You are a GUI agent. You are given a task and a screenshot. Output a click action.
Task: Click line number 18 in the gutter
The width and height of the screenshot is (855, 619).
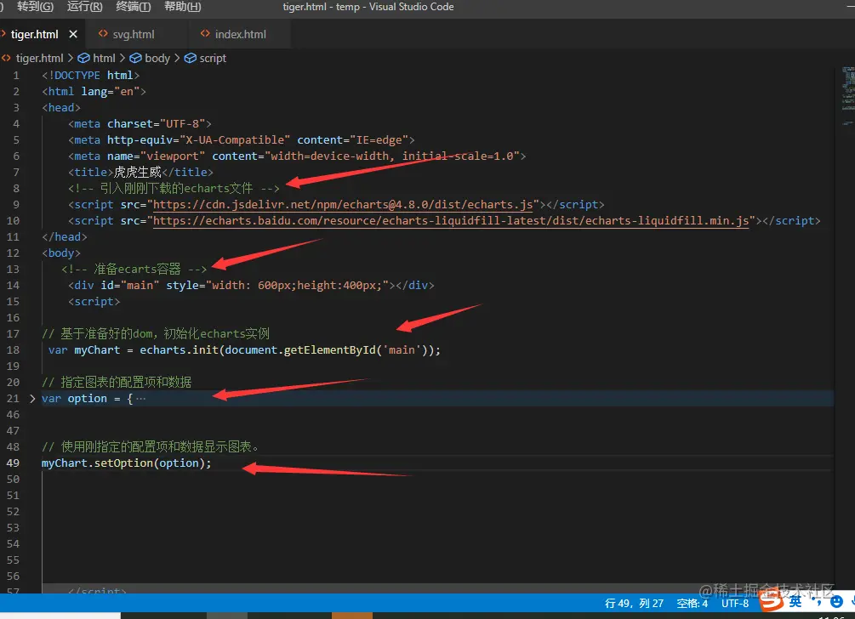(x=13, y=349)
